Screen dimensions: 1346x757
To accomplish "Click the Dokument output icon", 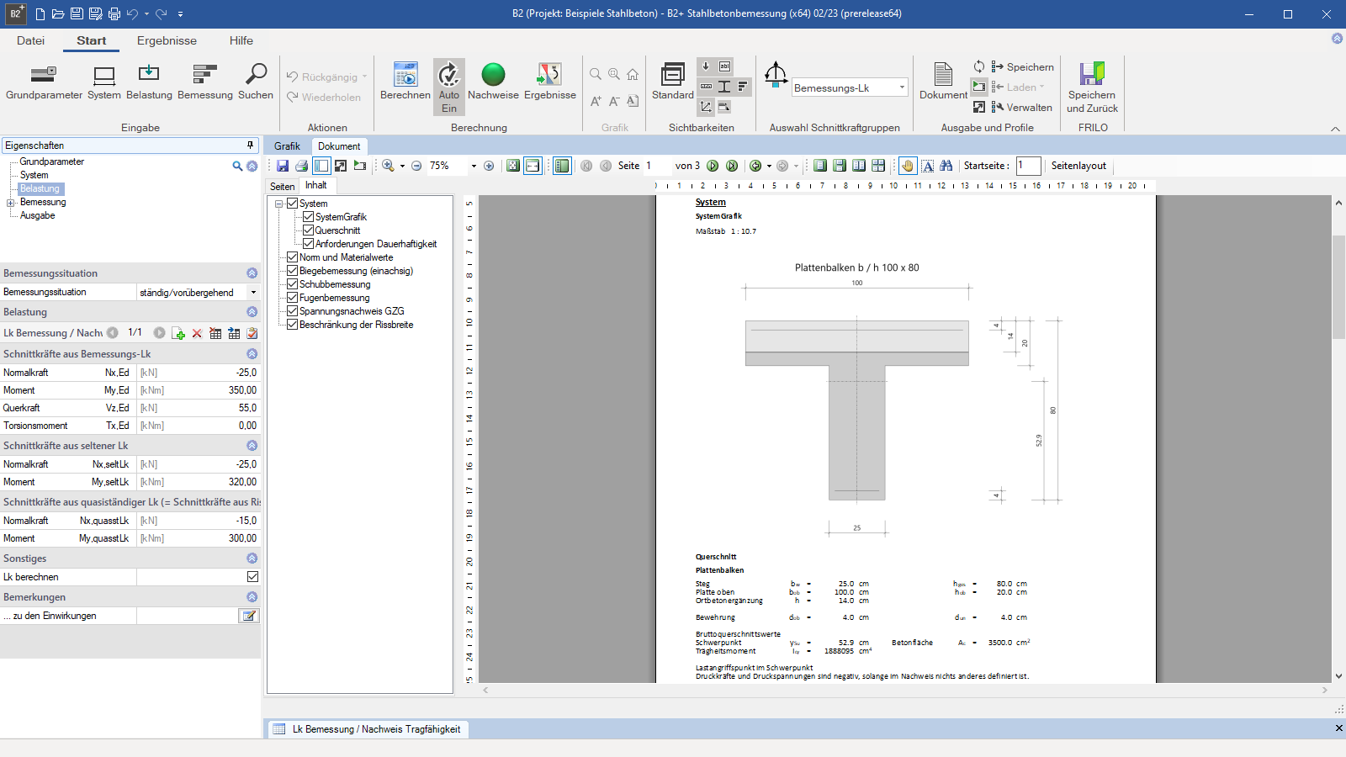I will [x=943, y=82].
